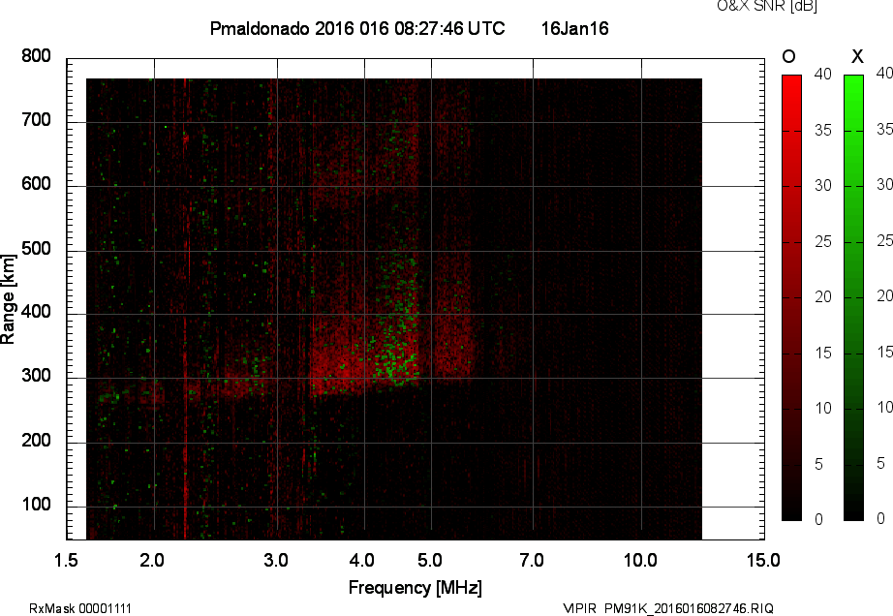Click the y-axis tick label '500'
Screen dimensions: 893x616
pos(36,249)
